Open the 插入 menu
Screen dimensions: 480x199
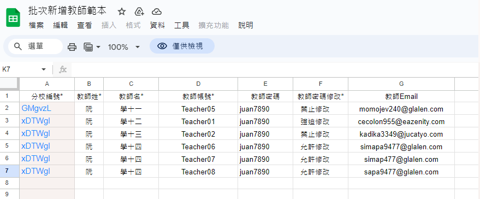[109, 26]
